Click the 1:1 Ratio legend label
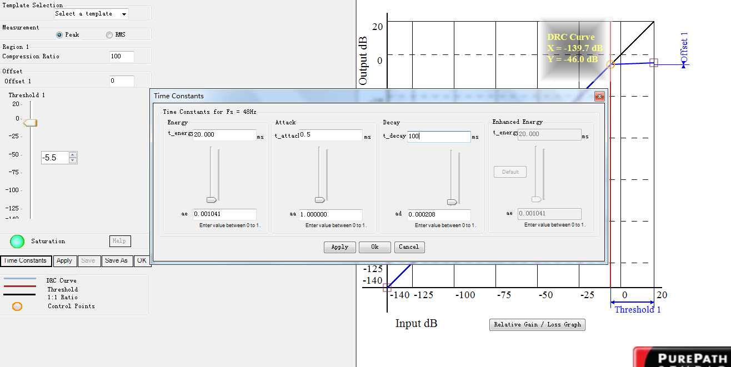The height and width of the screenshot is (367, 731). 62,298
